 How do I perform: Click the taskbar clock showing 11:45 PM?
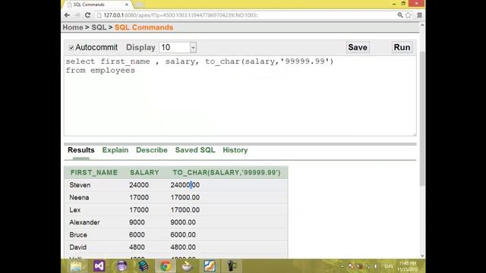pyautogui.click(x=408, y=266)
